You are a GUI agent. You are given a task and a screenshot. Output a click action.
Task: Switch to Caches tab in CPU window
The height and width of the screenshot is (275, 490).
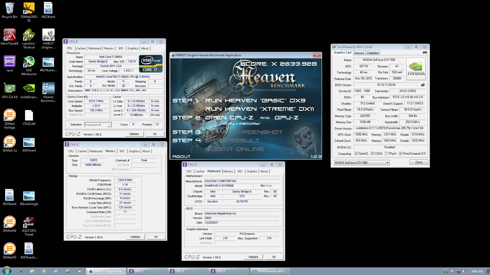81,48
